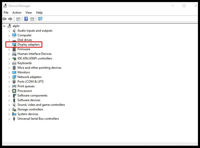This screenshot has width=200, height=148.
Task: Click the Software components icon
Action: click(x=14, y=96)
